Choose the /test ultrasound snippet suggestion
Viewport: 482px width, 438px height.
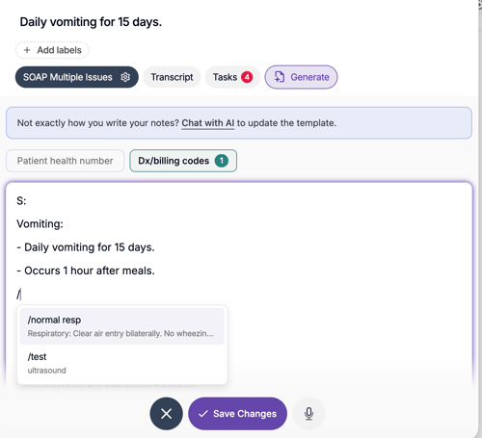coord(122,363)
